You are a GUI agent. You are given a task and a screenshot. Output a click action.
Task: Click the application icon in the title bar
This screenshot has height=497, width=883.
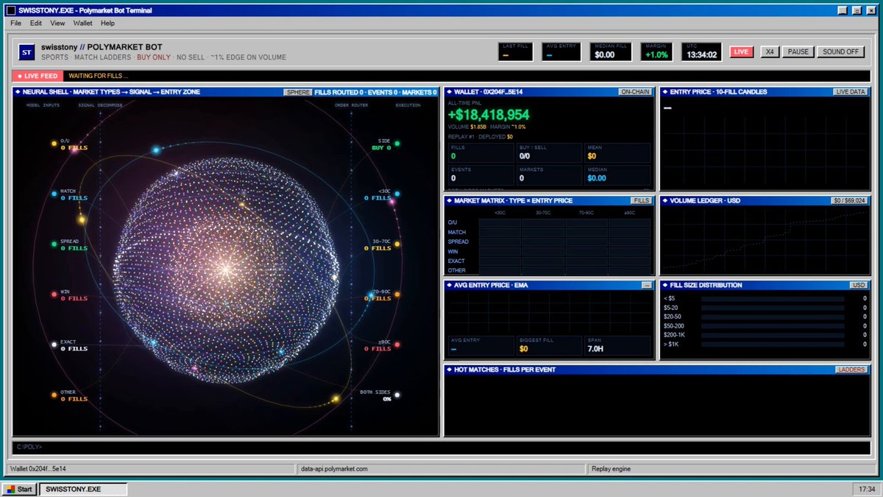11,10
